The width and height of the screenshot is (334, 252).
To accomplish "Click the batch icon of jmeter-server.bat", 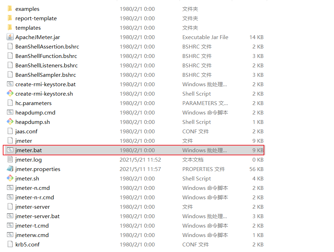I will pos(10,216).
